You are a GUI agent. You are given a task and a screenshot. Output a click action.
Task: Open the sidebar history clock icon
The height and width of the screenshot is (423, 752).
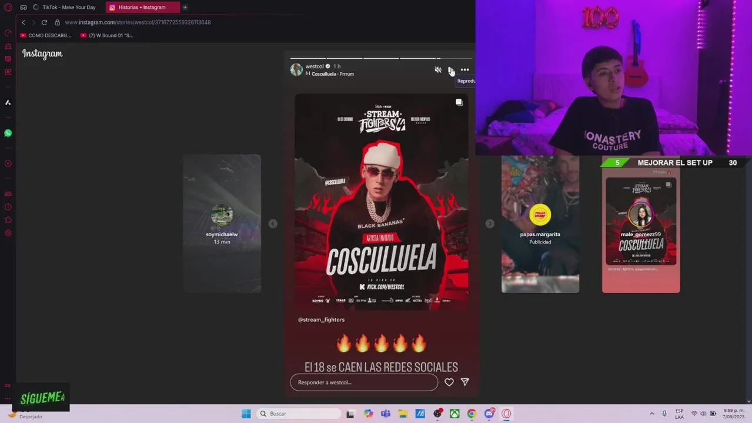[8, 207]
